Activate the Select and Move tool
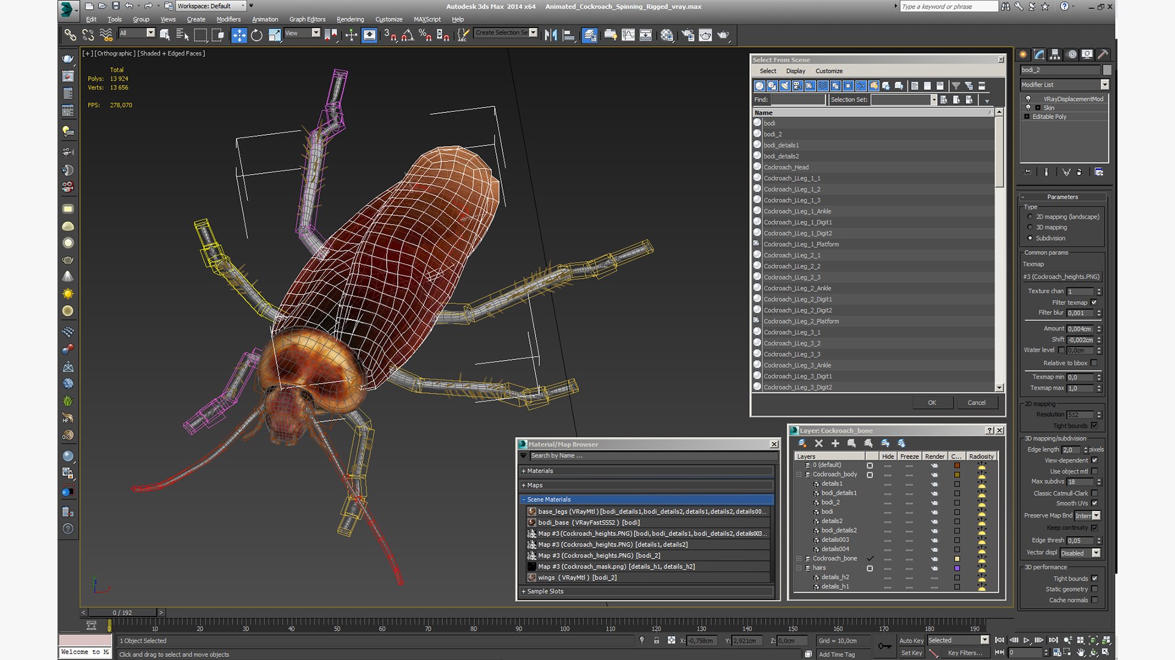The height and width of the screenshot is (660, 1175). click(x=239, y=35)
